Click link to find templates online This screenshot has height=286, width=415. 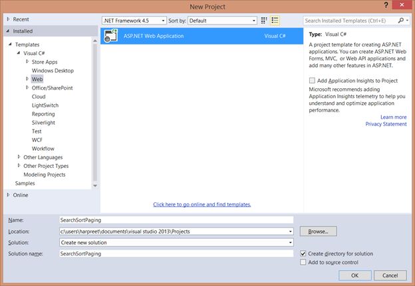[202, 204]
